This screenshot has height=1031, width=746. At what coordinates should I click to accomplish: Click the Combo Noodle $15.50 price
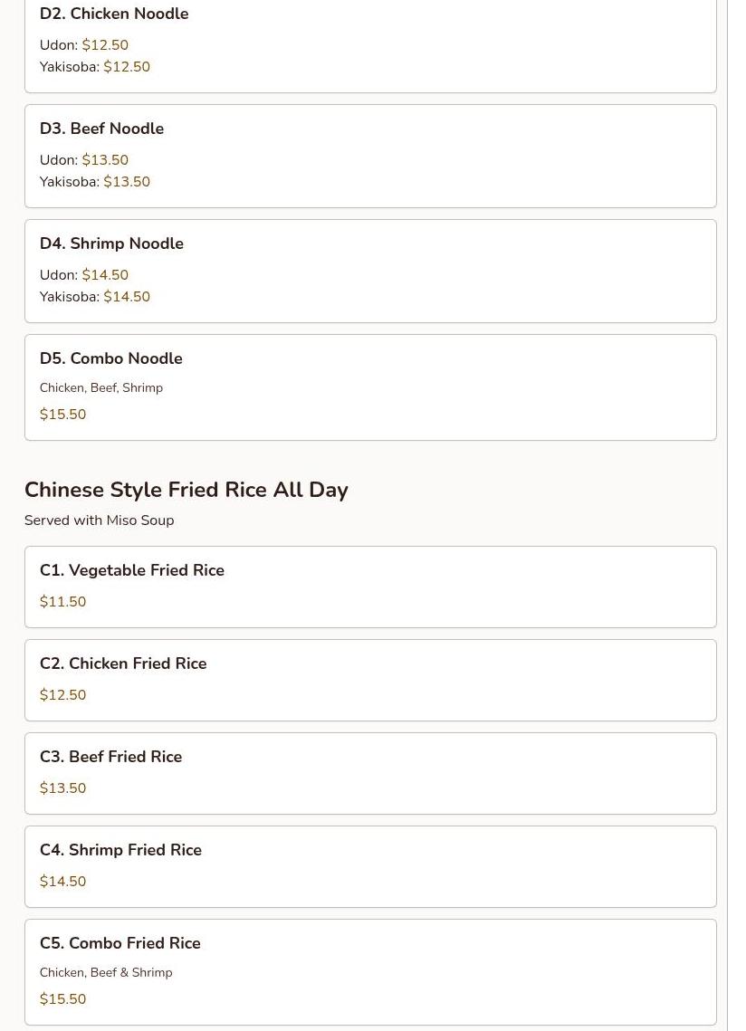point(62,415)
